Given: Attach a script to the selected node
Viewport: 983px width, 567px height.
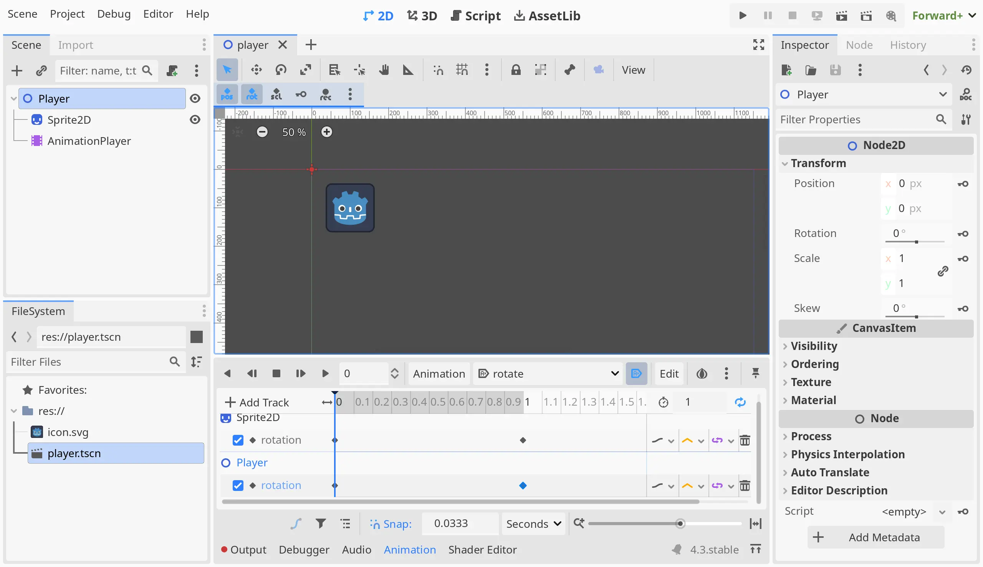Looking at the screenshot, I should click(x=172, y=70).
